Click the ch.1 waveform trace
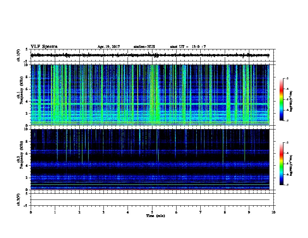Screen dimensions: 308x238 coord(150,55)
